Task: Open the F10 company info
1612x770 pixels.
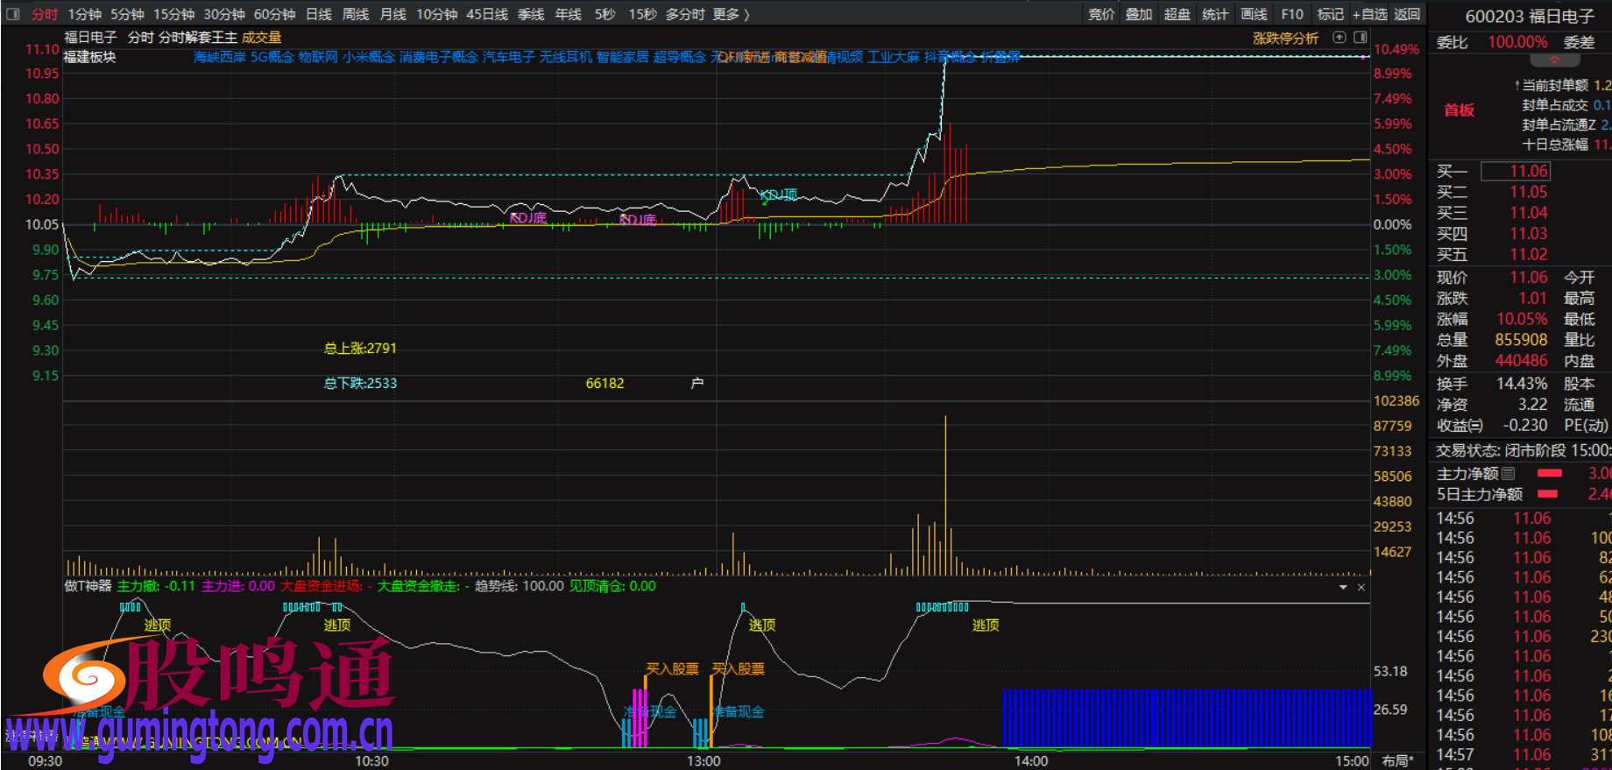Action: click(1291, 14)
